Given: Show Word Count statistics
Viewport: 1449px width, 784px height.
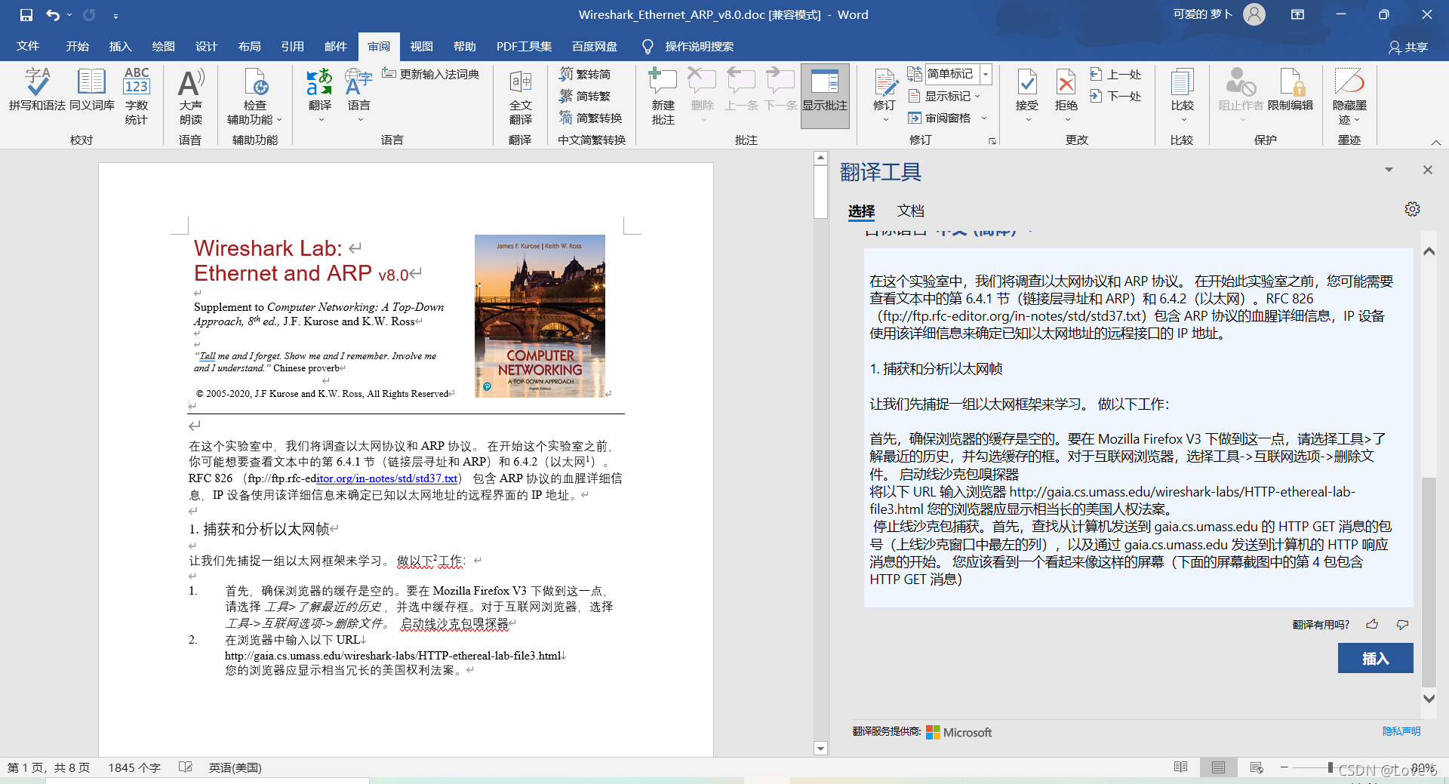Looking at the screenshot, I should click(137, 96).
